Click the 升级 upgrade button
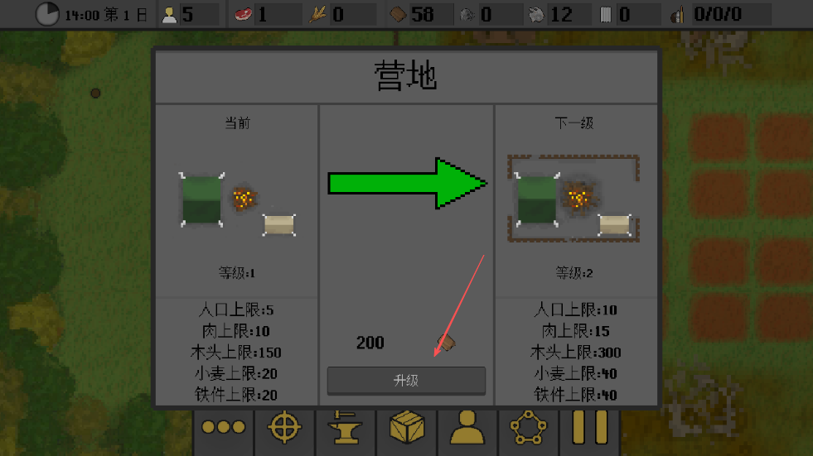The height and width of the screenshot is (456, 813). (x=406, y=381)
